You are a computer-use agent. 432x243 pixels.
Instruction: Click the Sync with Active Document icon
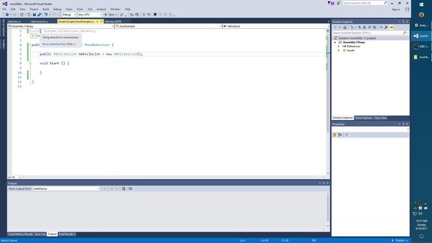click(x=360, y=27)
